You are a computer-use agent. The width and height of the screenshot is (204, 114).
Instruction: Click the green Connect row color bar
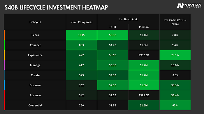coord(4,45)
